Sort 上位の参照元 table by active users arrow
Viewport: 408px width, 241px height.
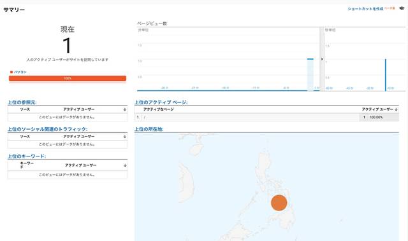[125, 109]
